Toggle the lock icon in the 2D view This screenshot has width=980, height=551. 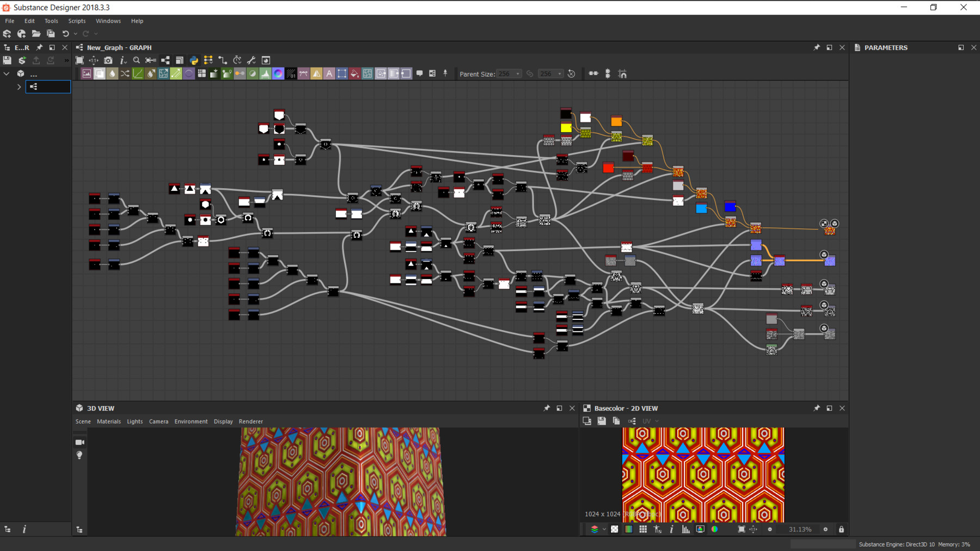[x=841, y=529]
